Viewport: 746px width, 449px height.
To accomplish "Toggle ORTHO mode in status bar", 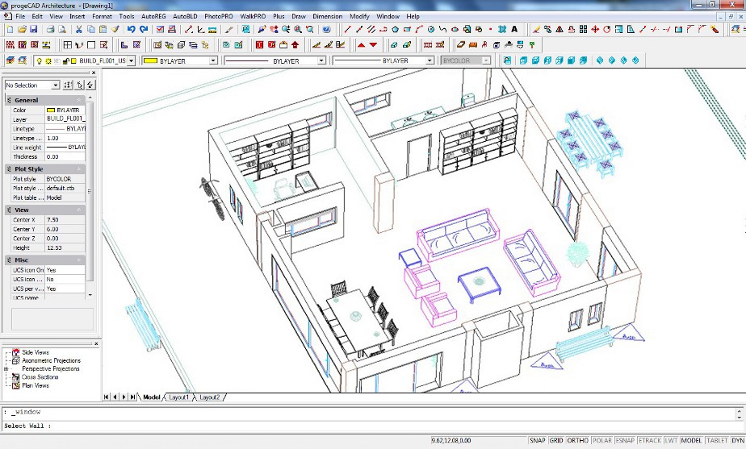I will click(577, 441).
